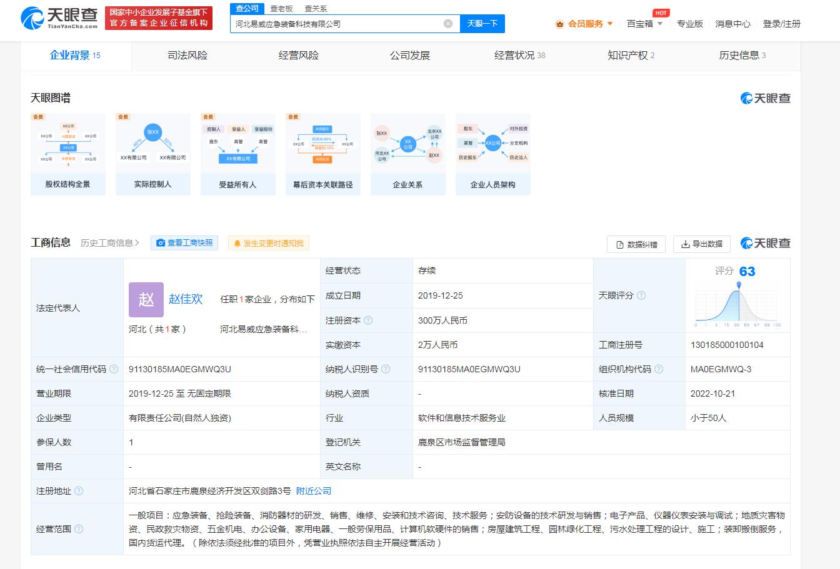Viewport: 840px width, 569px height.
Task: Click the help icon next to 注册地址
Action: (79, 491)
